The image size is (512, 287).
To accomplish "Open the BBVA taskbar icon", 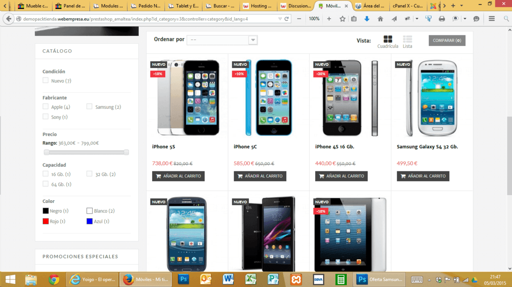I will [318, 280].
